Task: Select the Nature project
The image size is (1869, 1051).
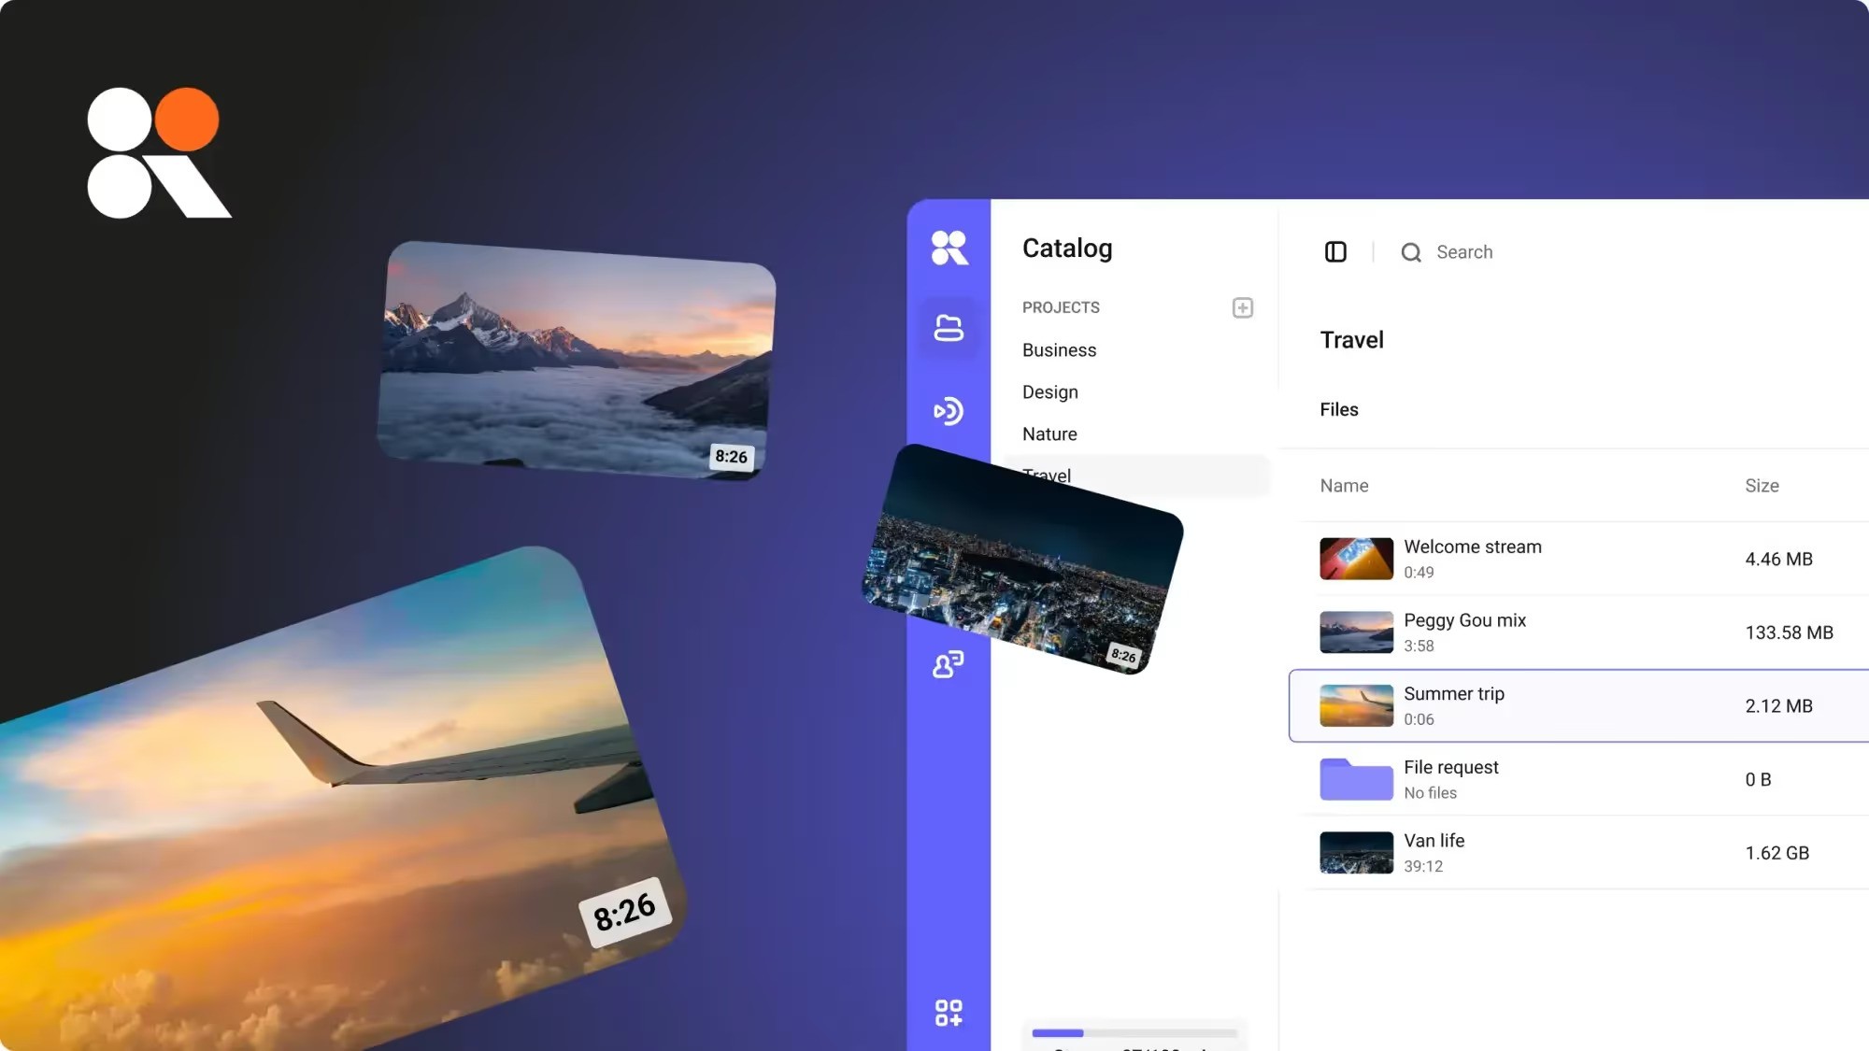Action: click(x=1049, y=434)
